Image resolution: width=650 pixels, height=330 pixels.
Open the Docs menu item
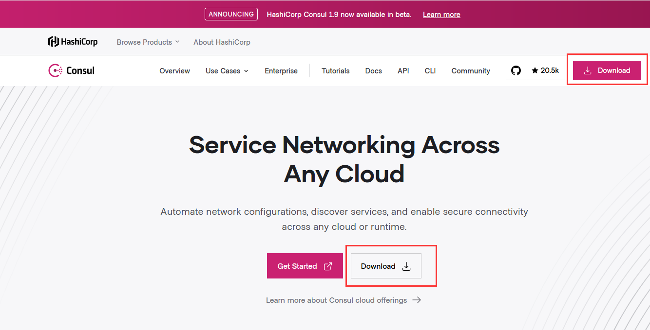374,71
